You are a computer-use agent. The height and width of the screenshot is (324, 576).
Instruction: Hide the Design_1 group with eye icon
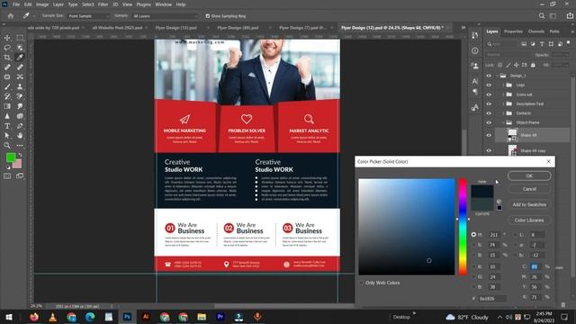coord(489,76)
